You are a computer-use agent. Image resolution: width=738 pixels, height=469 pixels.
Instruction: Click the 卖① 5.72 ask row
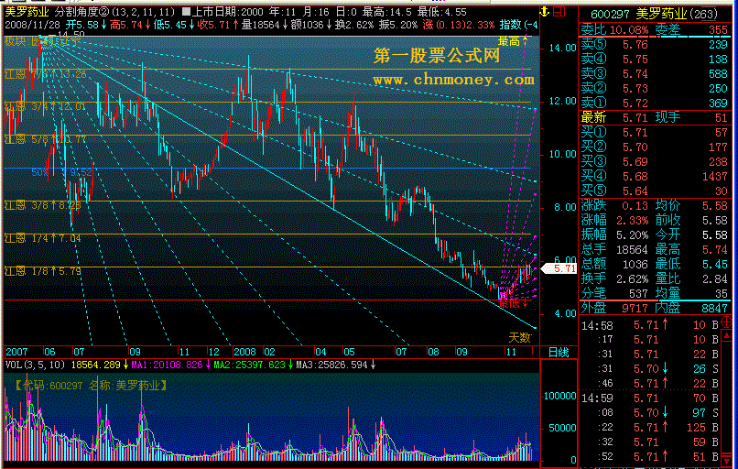coord(655,104)
